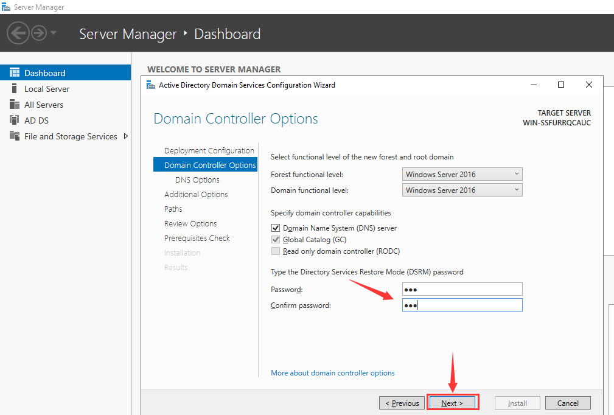Go to the Deployment Configuration step
614x415 pixels.
click(x=209, y=150)
